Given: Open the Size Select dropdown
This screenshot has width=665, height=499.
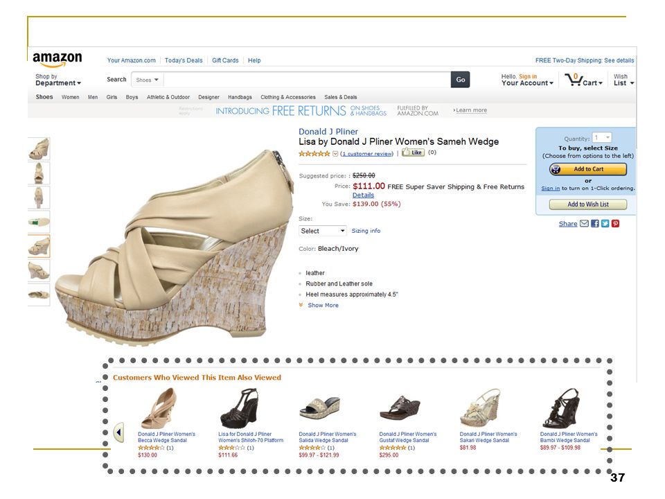Looking at the screenshot, I should pyautogui.click(x=322, y=231).
